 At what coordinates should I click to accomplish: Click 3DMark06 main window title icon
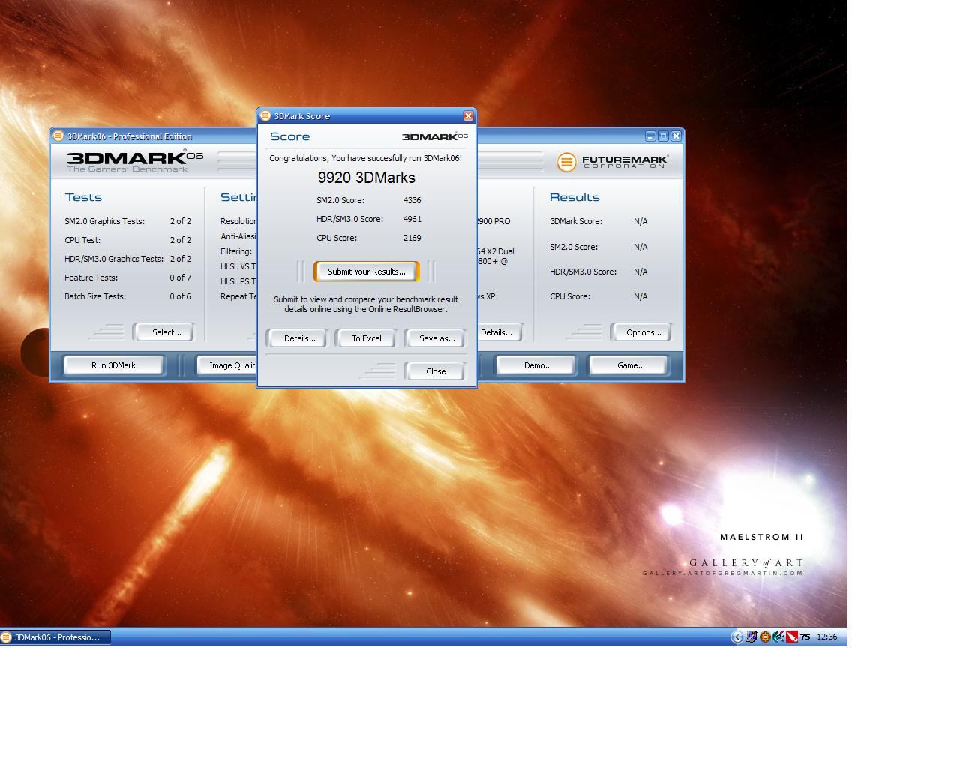coord(58,136)
